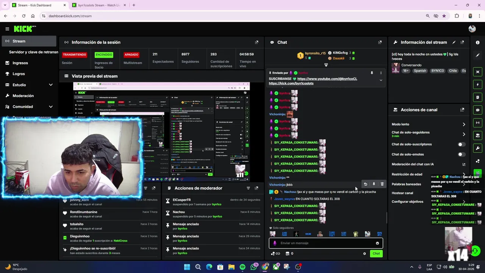Insert the SI? emote
The width and height of the screenshot is (485, 273).
[x=379, y=234]
